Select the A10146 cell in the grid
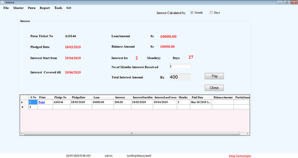Viewport: 298px width, 158px height. (x=61, y=102)
